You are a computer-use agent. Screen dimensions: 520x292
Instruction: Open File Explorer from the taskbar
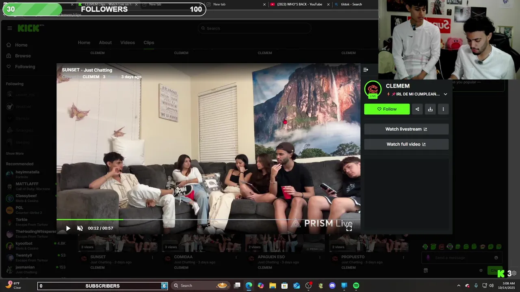click(x=273, y=286)
